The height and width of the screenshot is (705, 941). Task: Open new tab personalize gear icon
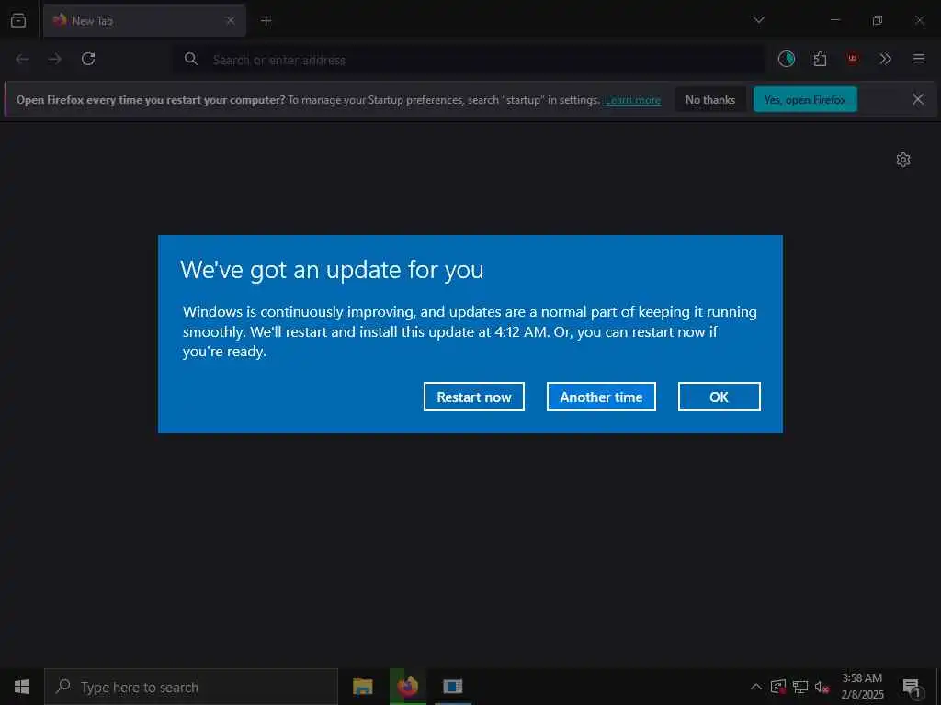tap(903, 160)
